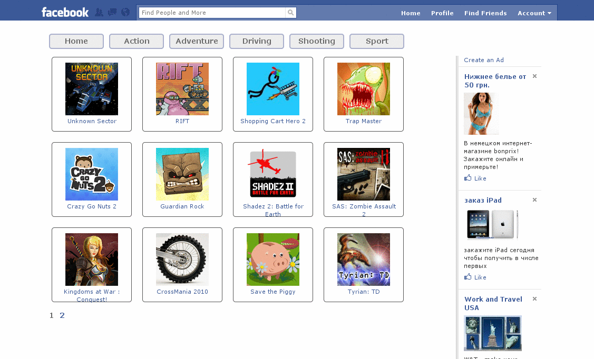The image size is (594, 359).
Task: Click the lingerie ad image
Action: point(481,114)
